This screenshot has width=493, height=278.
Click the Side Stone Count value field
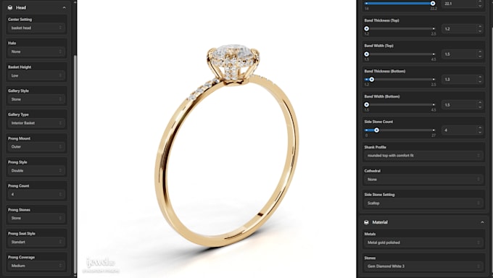tap(459, 130)
